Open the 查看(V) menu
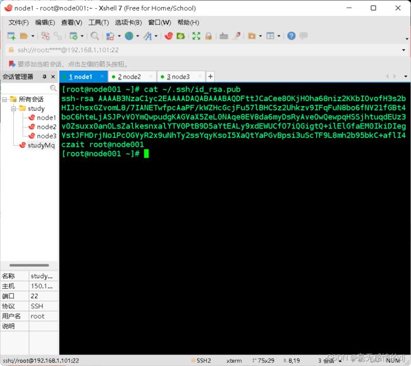The width and height of the screenshot is (411, 366). 71,23
